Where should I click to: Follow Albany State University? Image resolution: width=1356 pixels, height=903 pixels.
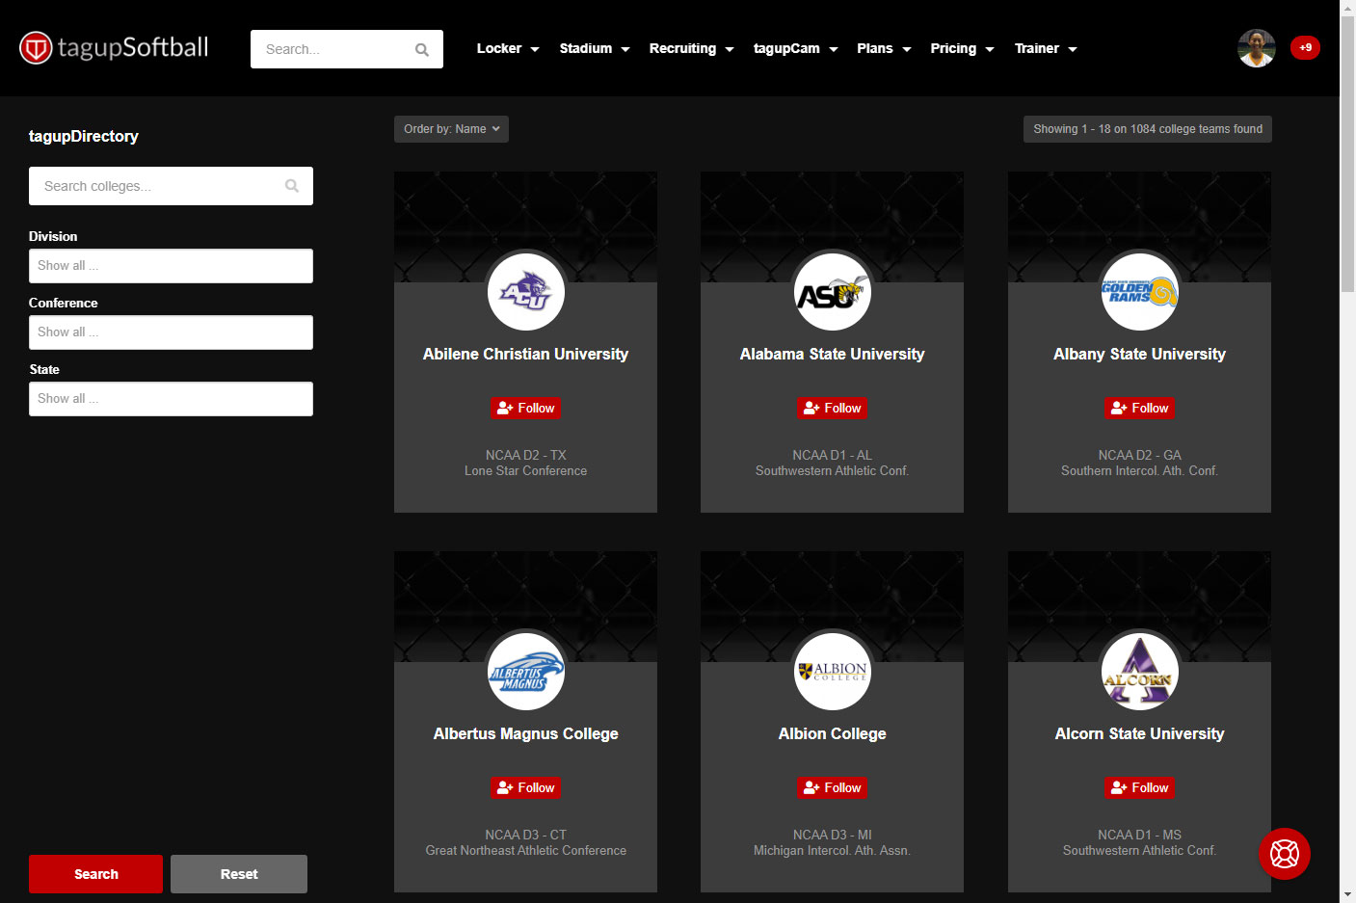tap(1139, 409)
